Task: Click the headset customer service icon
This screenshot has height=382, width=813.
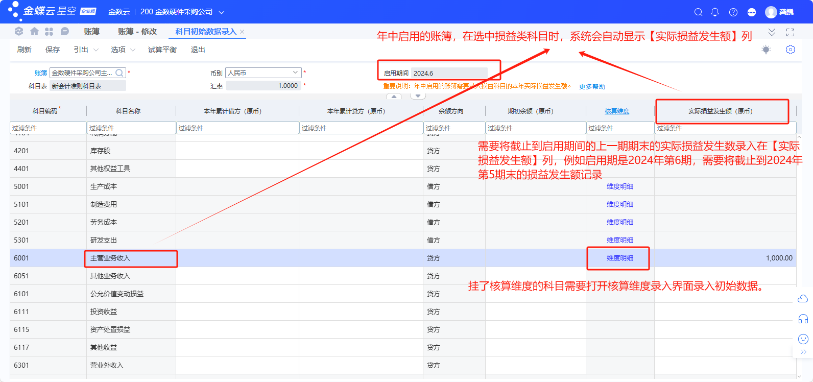Action: (803, 319)
